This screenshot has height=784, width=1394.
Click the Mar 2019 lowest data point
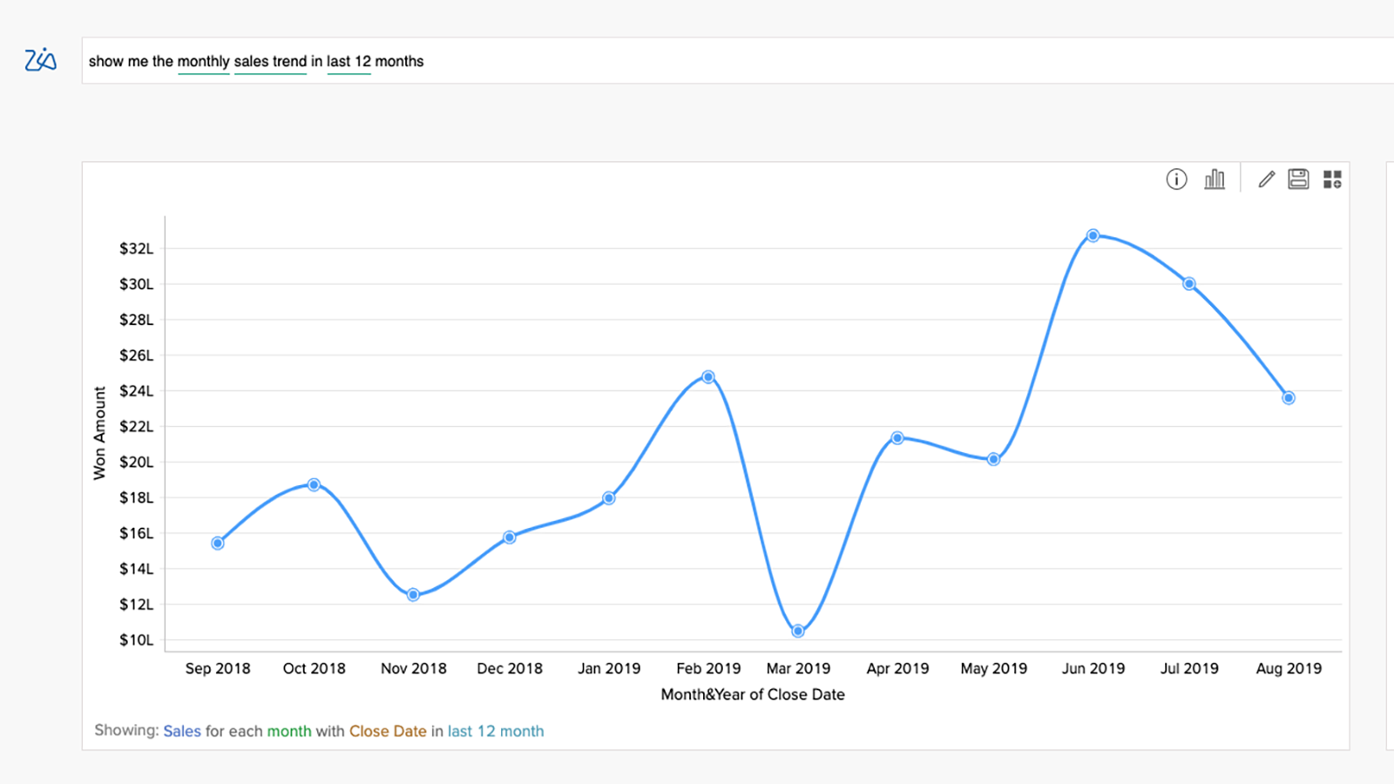pyautogui.click(x=797, y=630)
